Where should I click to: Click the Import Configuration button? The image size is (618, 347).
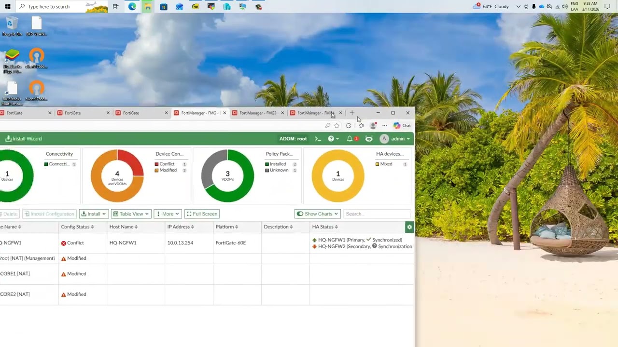(x=49, y=214)
